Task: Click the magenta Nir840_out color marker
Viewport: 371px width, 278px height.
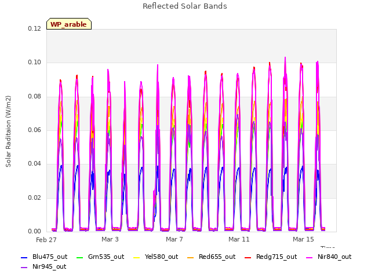Action: pos(309,257)
